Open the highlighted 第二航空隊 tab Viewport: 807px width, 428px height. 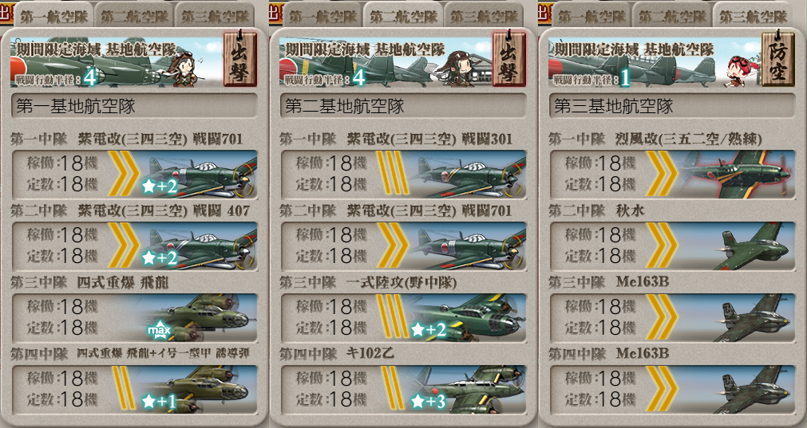click(x=403, y=16)
